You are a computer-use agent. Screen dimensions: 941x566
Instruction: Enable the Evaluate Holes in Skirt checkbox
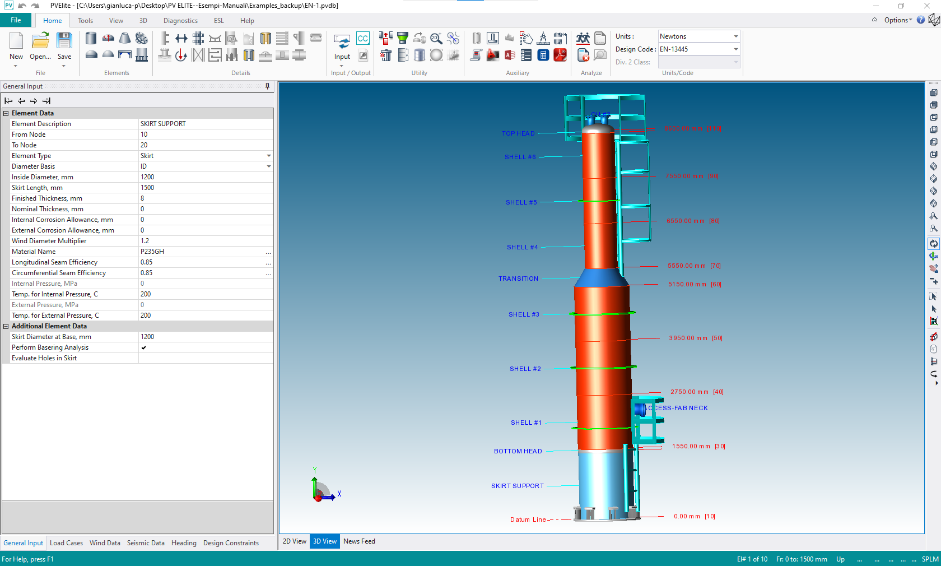coord(144,358)
